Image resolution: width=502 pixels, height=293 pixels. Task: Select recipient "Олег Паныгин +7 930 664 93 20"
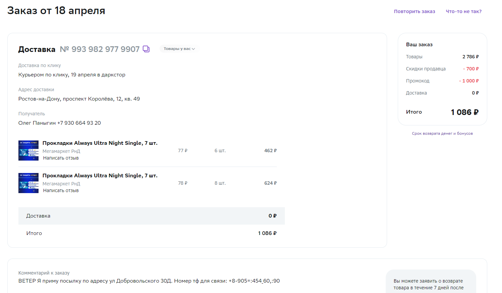tap(60, 123)
